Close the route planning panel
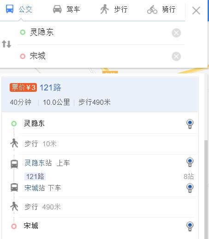209x239 pixels. [196, 11]
